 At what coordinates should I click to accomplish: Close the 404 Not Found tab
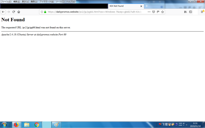point(141,6)
